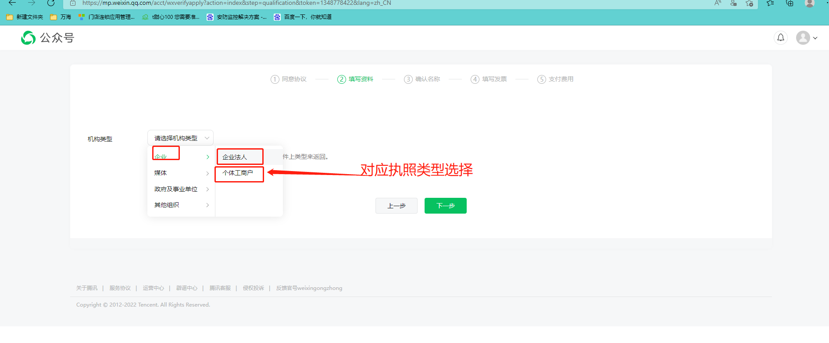Open the 关于腾讯 footer link
Viewport: 829px width, 343px height.
pos(87,288)
